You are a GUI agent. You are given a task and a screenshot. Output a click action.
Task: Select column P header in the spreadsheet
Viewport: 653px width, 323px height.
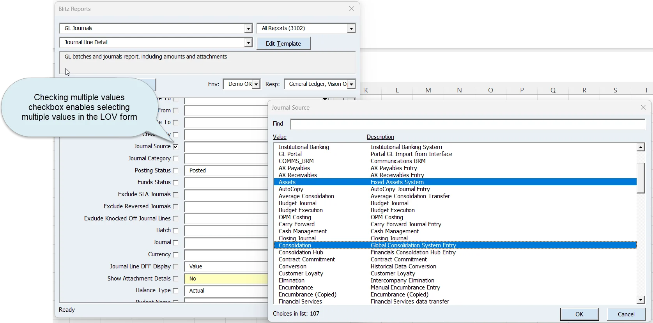tap(522, 90)
